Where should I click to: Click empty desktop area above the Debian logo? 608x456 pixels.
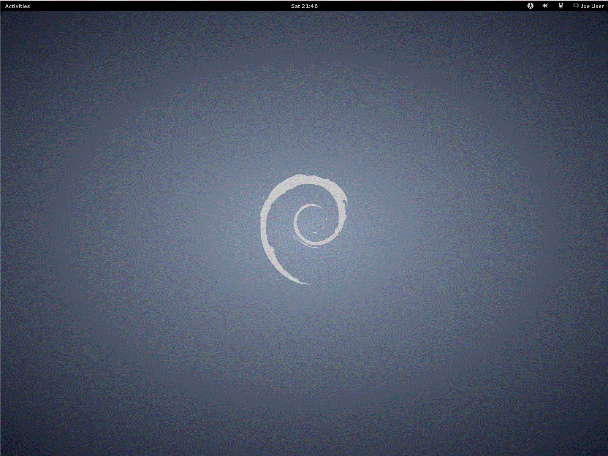click(304, 95)
